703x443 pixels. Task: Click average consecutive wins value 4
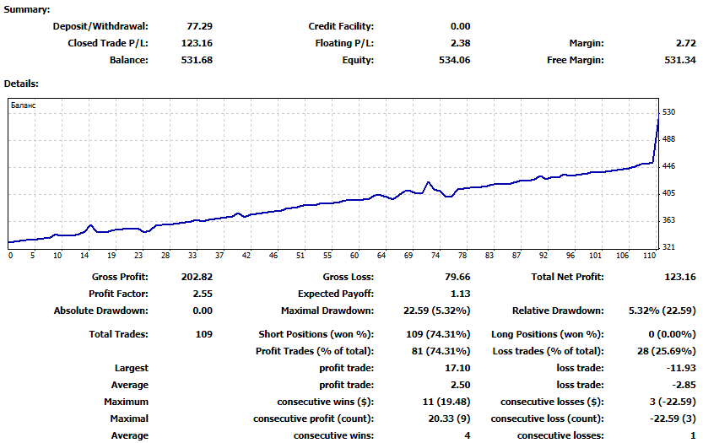coord(468,435)
